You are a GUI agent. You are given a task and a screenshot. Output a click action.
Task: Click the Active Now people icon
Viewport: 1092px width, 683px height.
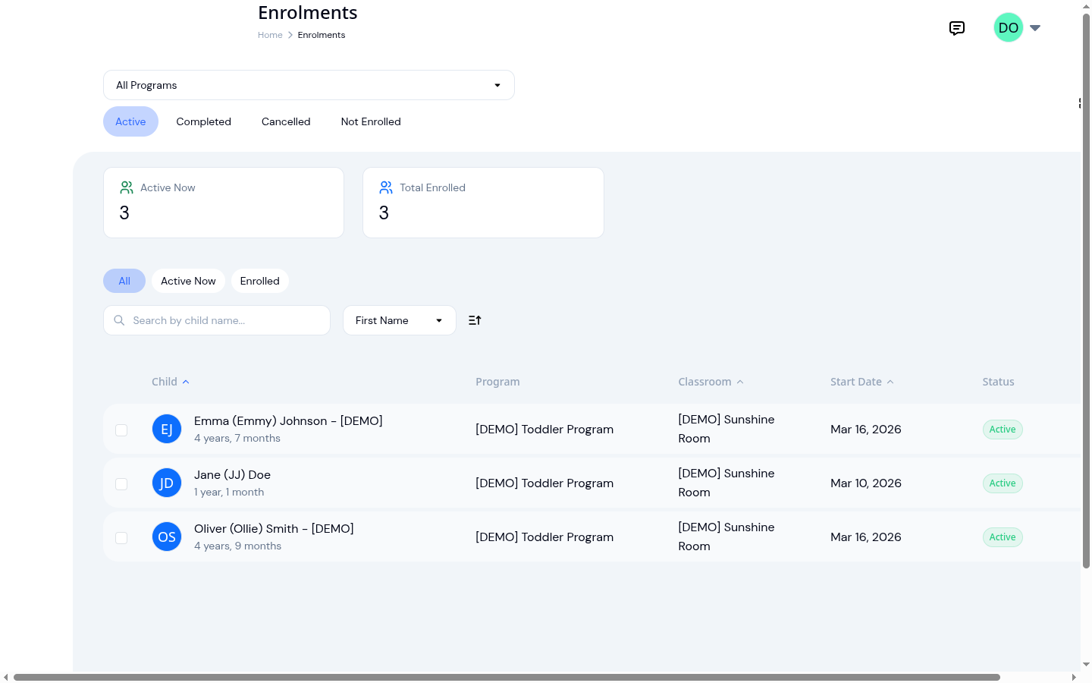click(x=127, y=187)
